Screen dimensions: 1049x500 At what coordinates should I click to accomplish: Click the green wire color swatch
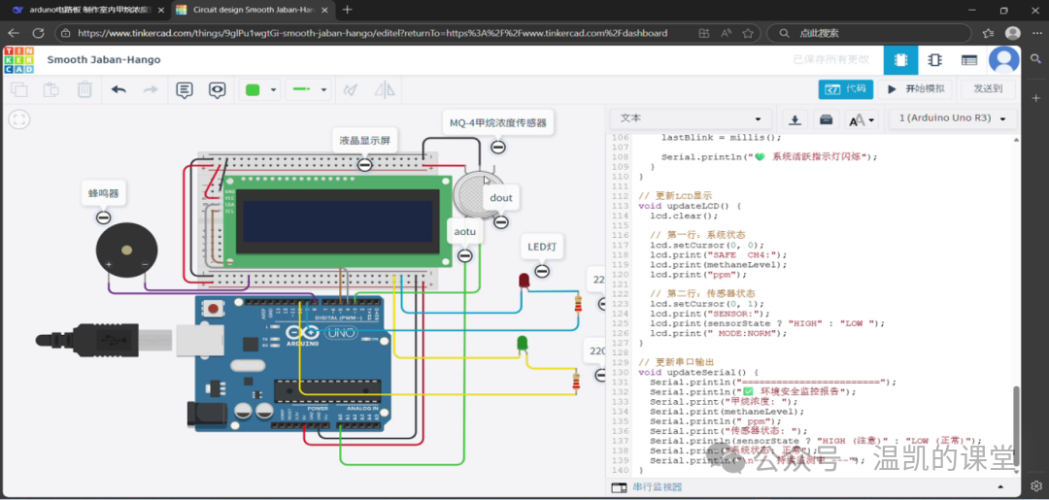click(x=253, y=89)
